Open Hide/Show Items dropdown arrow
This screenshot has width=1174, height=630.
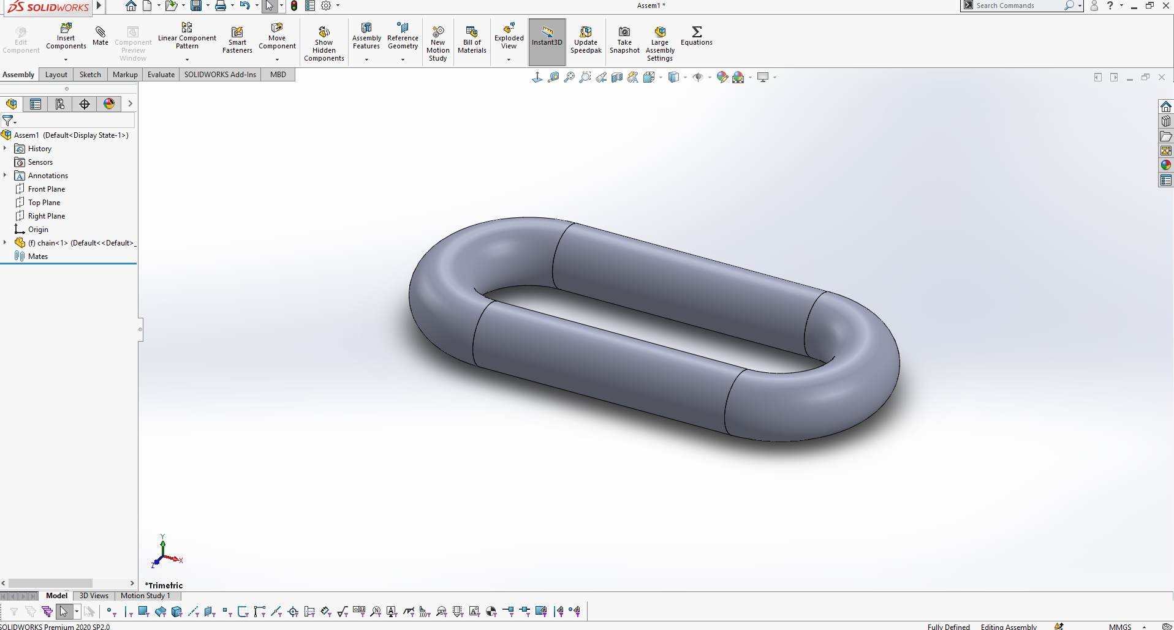710,77
